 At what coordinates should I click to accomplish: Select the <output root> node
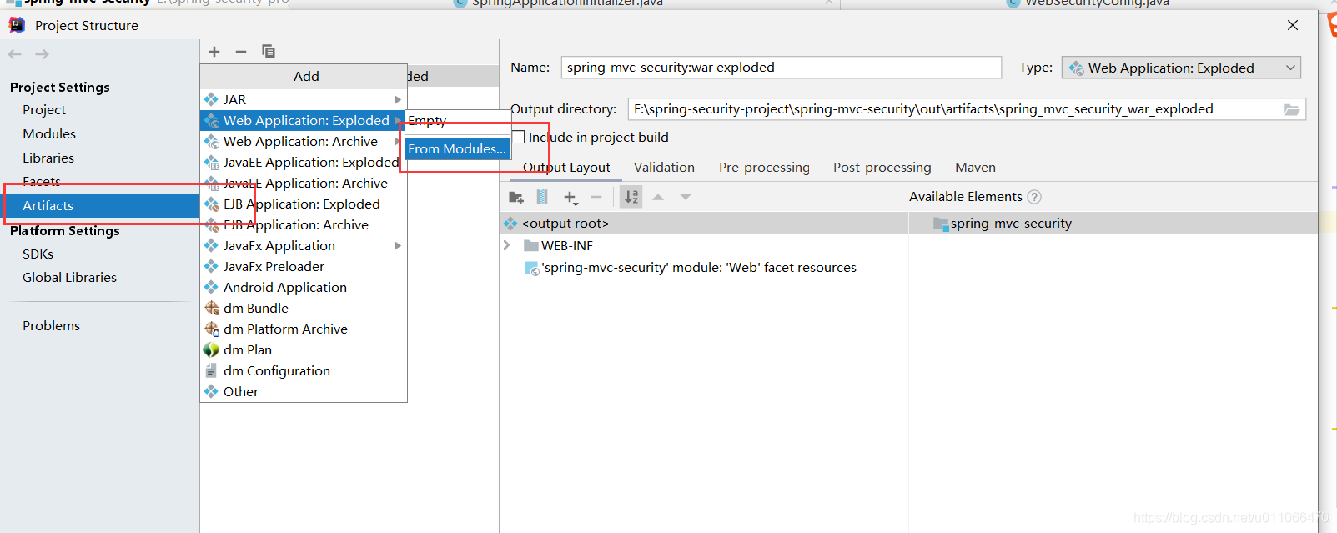coord(704,224)
